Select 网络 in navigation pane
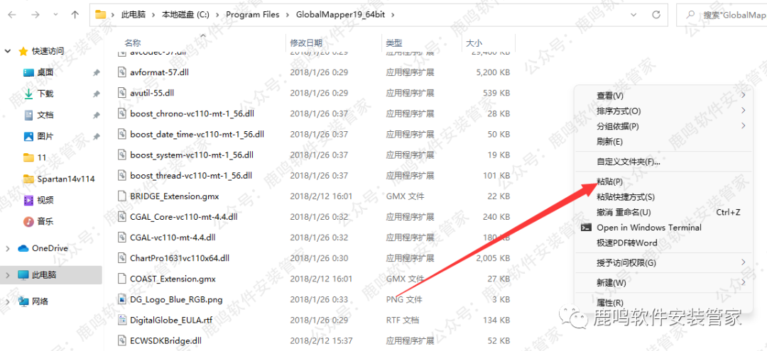This screenshot has width=767, height=351. pyautogui.click(x=40, y=301)
